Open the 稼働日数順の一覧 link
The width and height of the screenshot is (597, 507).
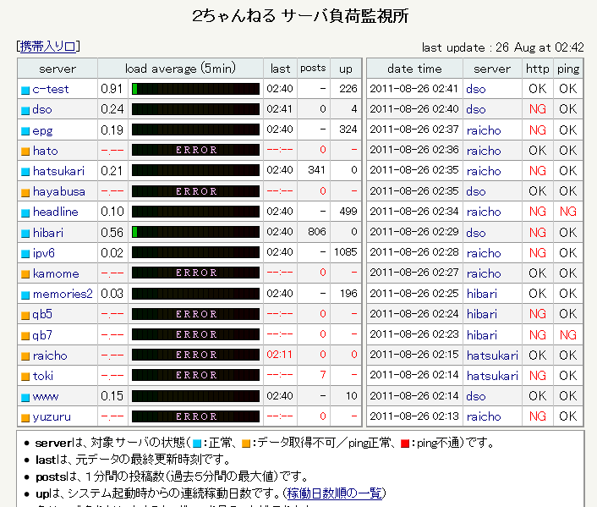pos(334,493)
